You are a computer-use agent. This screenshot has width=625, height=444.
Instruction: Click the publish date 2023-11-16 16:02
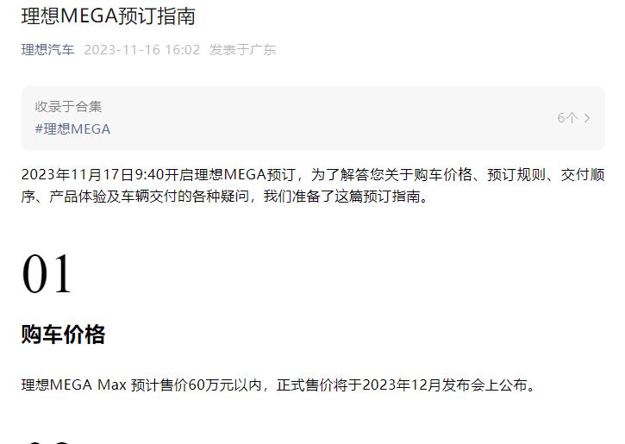point(142,50)
